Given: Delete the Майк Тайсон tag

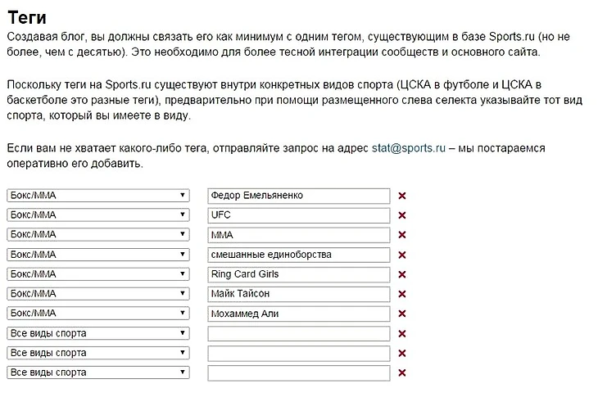Looking at the screenshot, I should click(402, 294).
